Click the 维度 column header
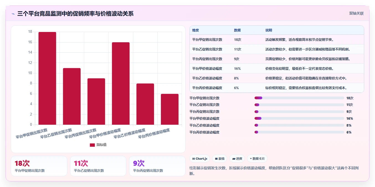The image size is (375, 187). pos(196,30)
